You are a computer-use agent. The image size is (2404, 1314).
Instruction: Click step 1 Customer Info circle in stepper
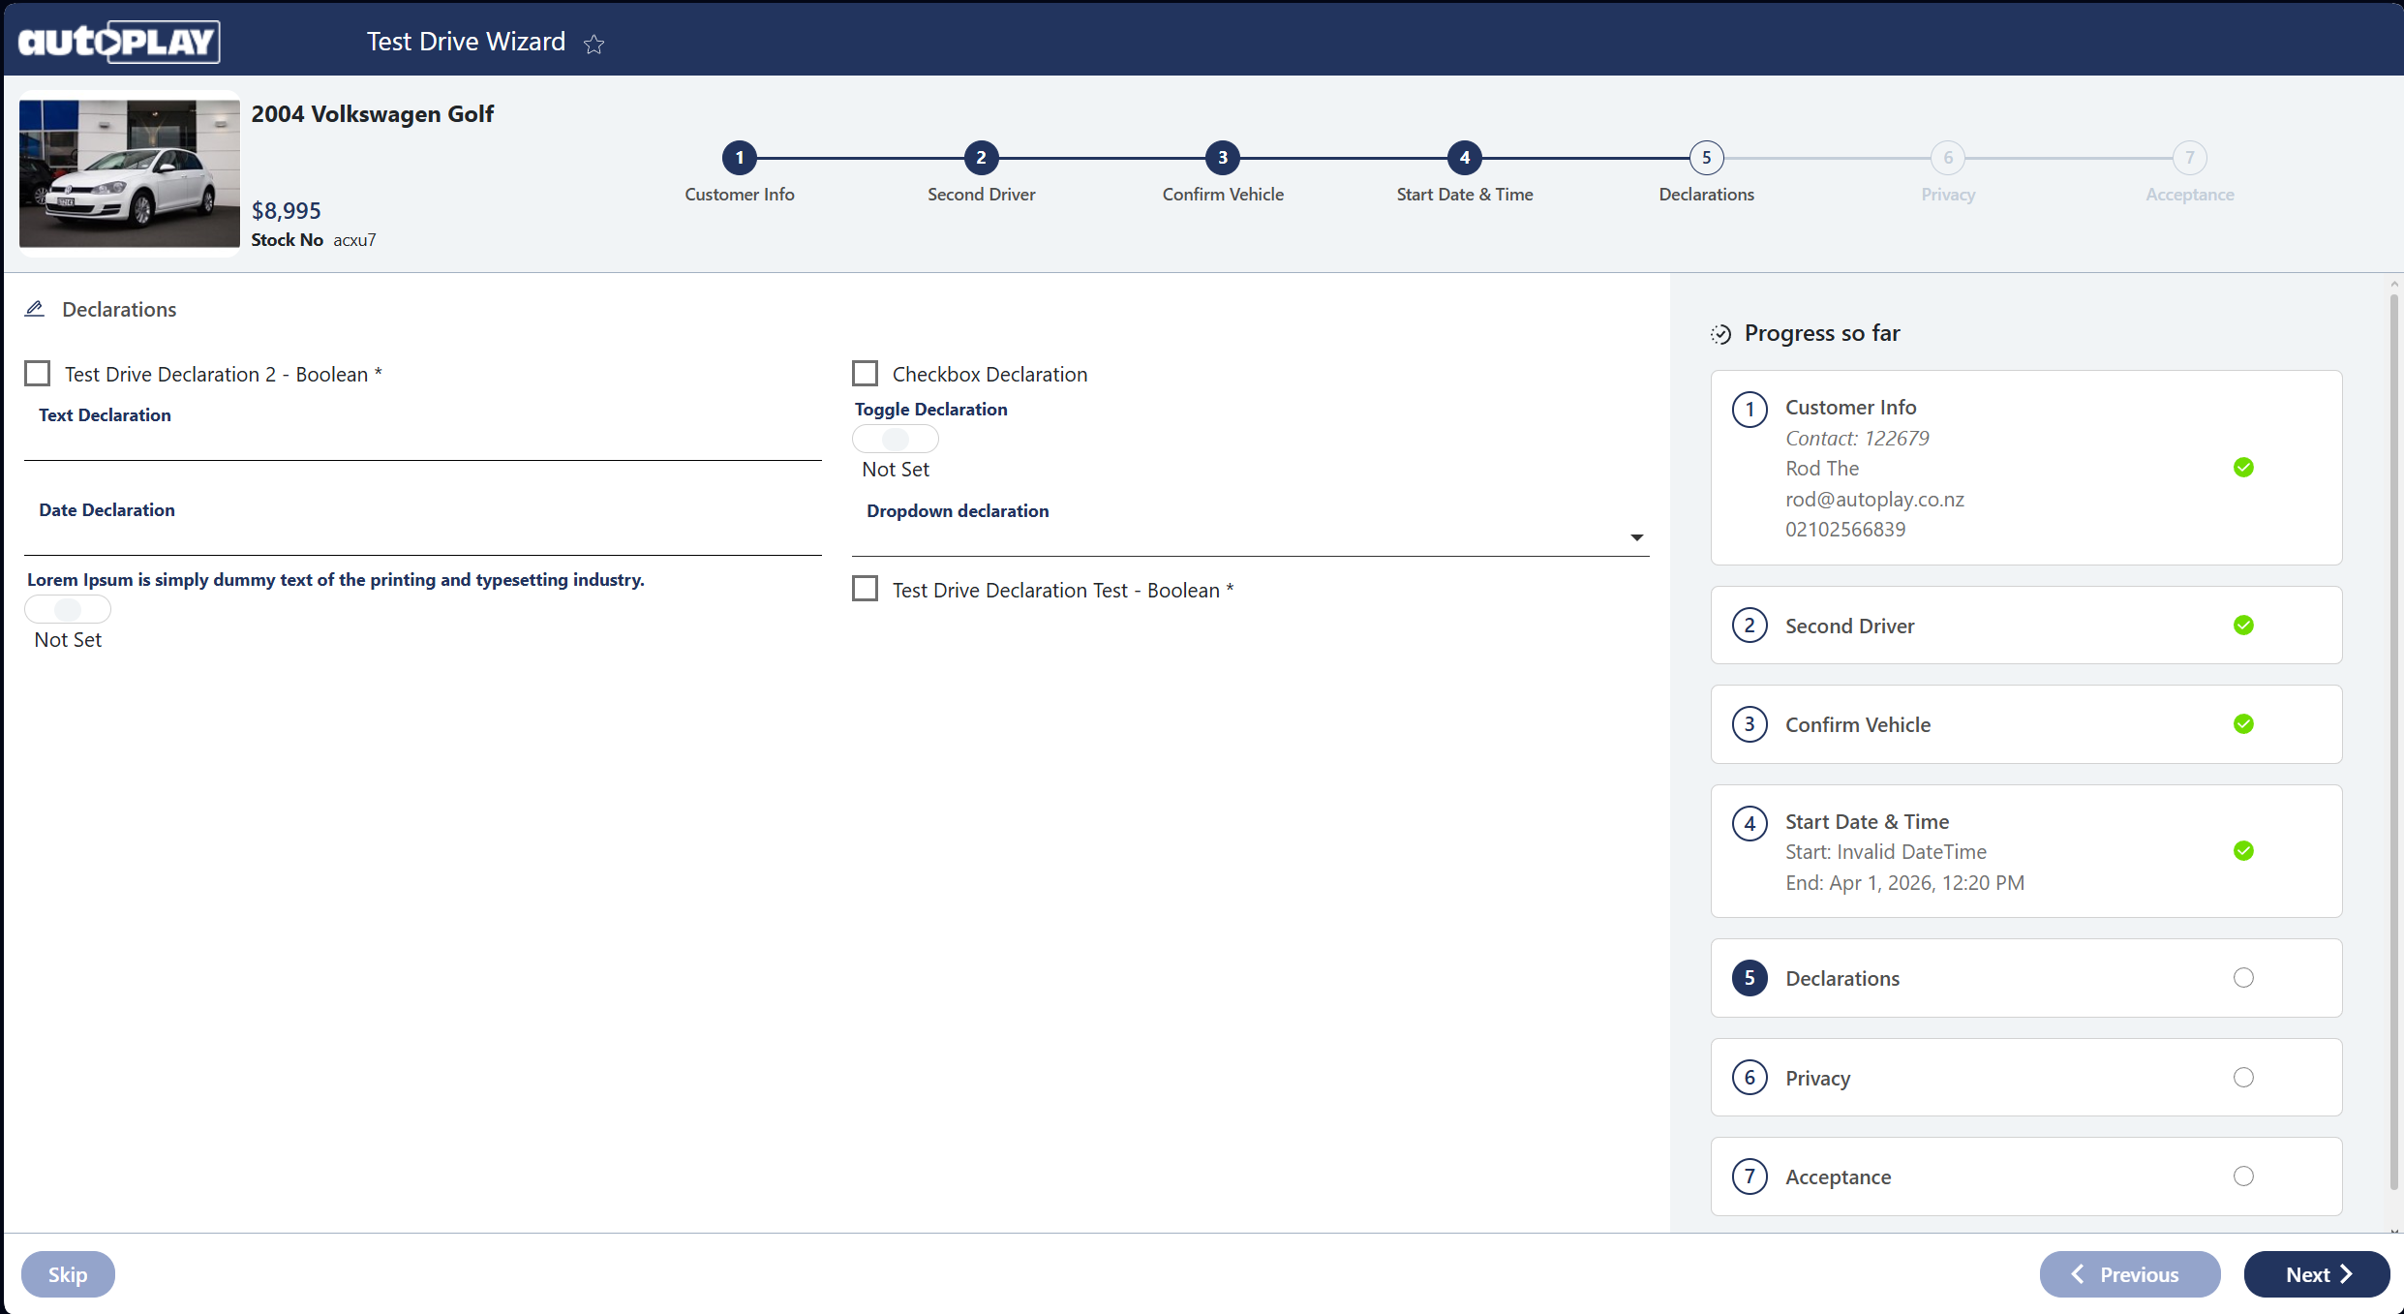(x=739, y=158)
